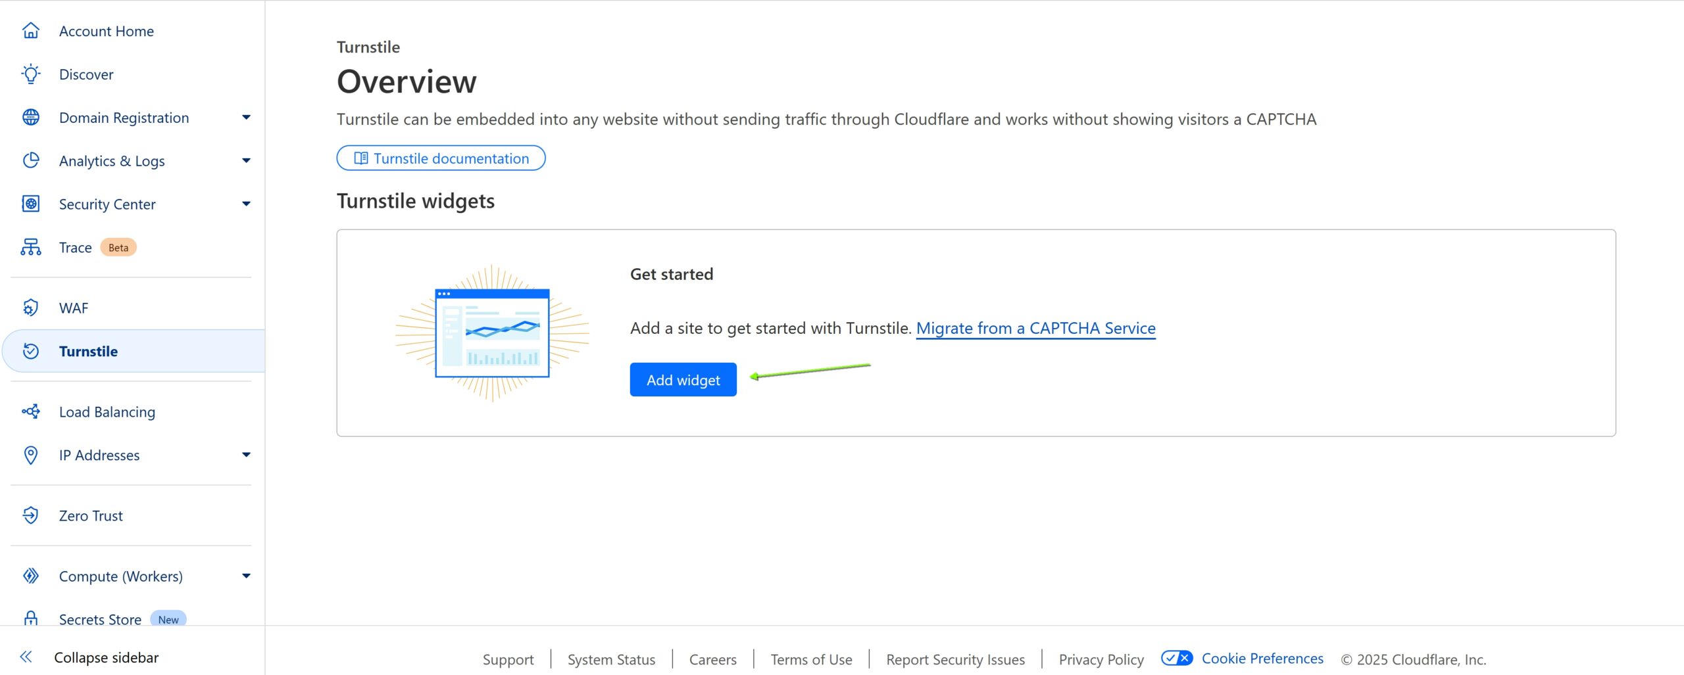Expand the Domain Registration submenu arrow
The width and height of the screenshot is (1684, 675).
[247, 118]
